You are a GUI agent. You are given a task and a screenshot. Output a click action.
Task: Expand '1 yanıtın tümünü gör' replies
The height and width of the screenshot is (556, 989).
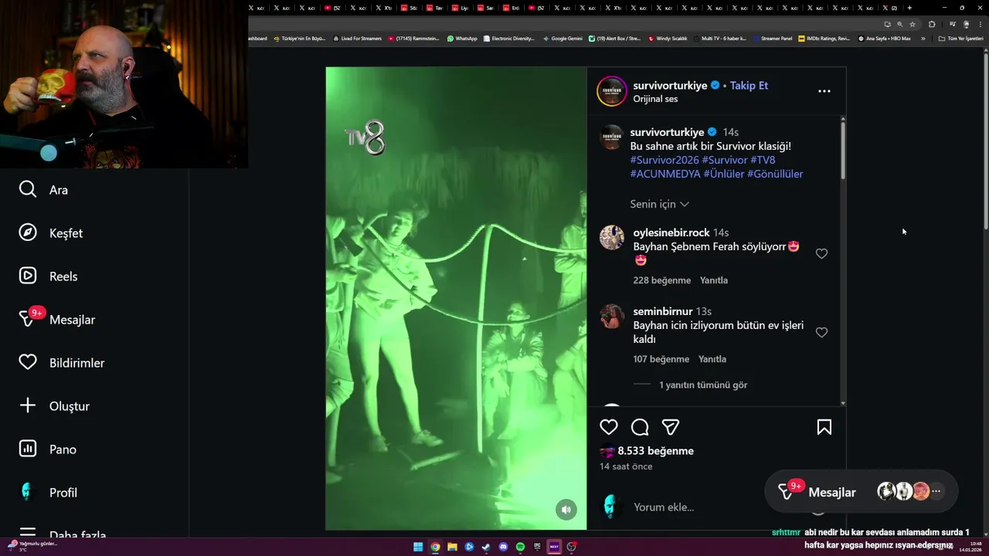703,385
